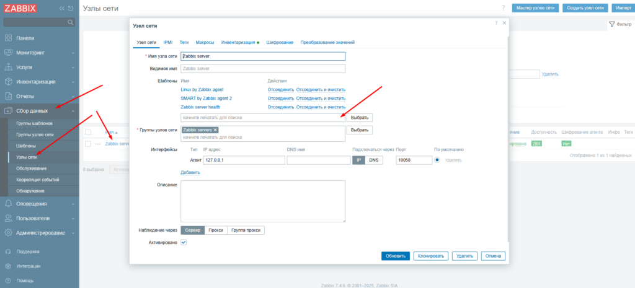Switch interface connection to DNS
The height and width of the screenshot is (288, 635).
click(x=373, y=160)
